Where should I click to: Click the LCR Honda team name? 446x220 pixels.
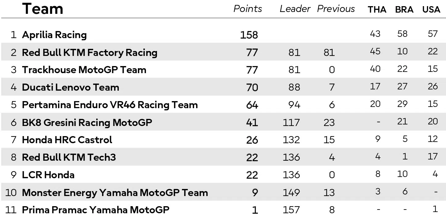pyautogui.click(x=48, y=175)
